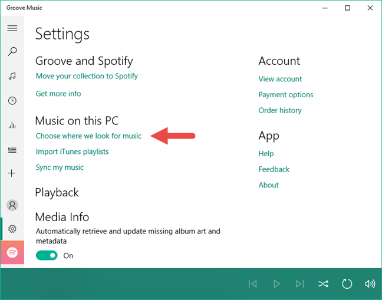This screenshot has height=300, width=382.
Task: Turn off automatic album art toggle
Action: [x=47, y=255]
